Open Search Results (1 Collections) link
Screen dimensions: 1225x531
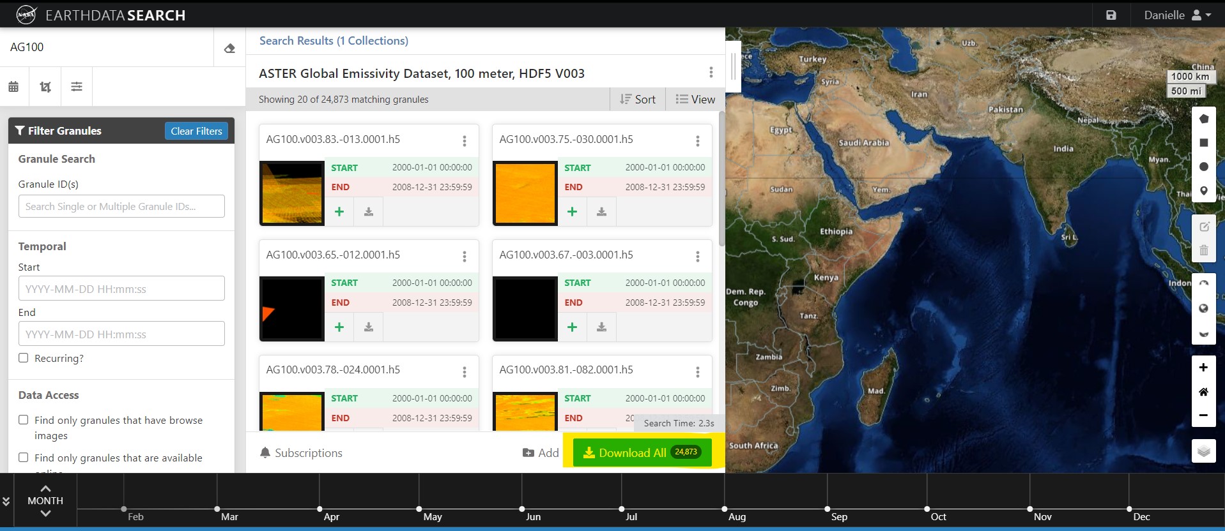click(334, 41)
